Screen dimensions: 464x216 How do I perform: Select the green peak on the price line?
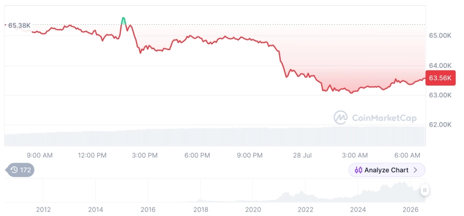[x=124, y=20]
